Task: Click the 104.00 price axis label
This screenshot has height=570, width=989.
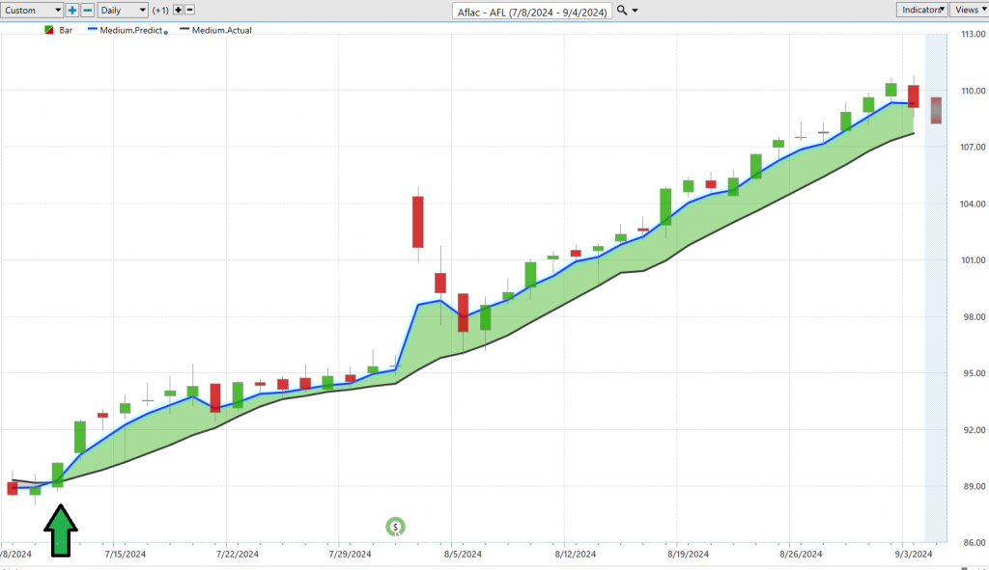Action: point(974,204)
